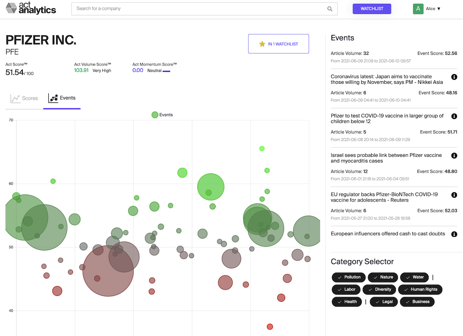Viewport: 463px width, 336px height.
Task: Open EU regulator backs Pfizer-BioNTech headline
Action: [384, 197]
